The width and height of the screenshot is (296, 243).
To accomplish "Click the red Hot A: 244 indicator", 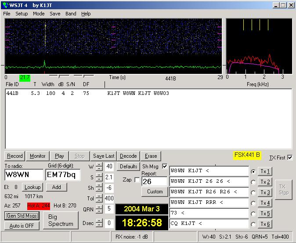I will point(39,206).
